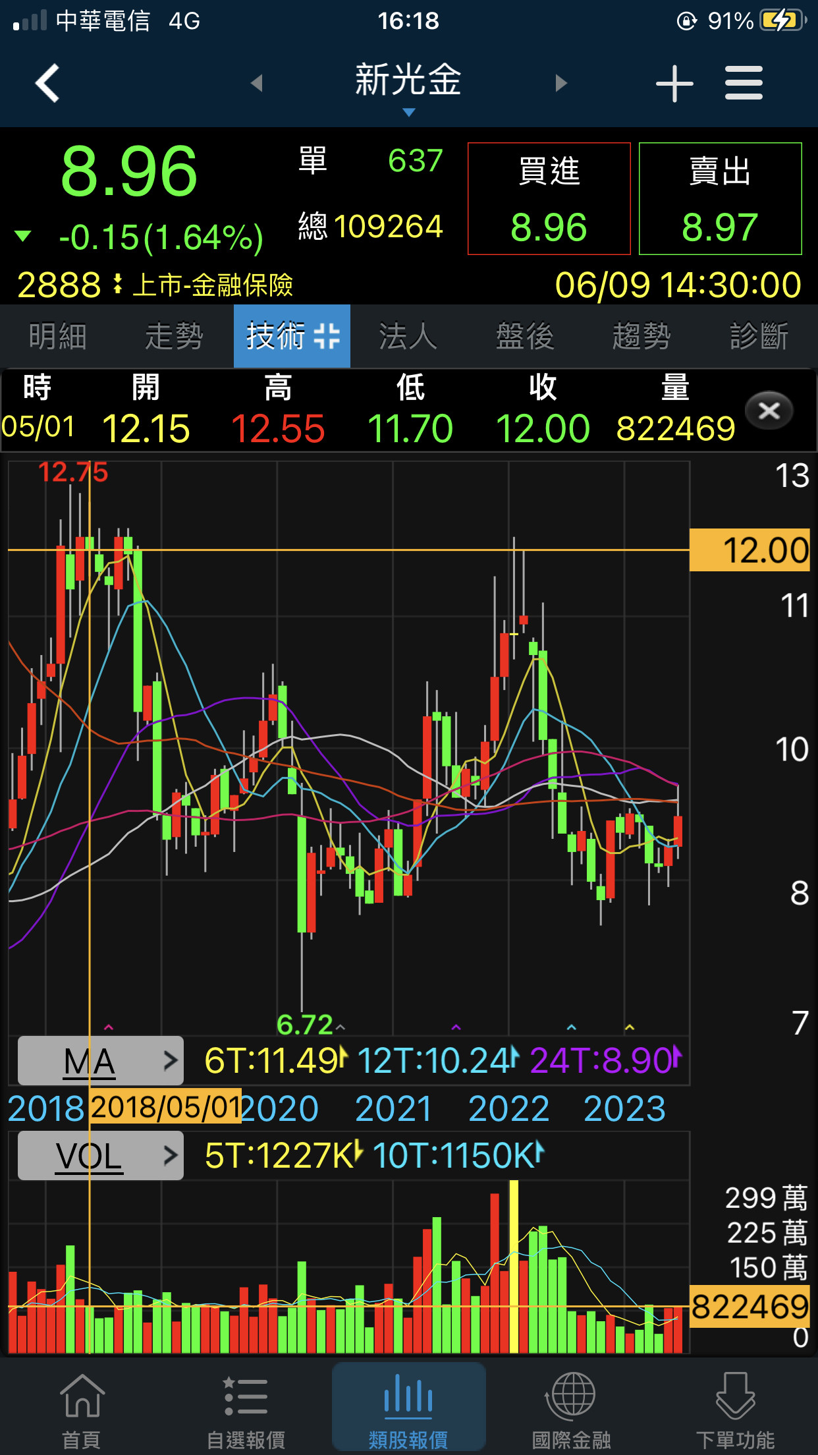Close the OHLC data bar
Screen dimensions: 818x1455
click(x=769, y=411)
